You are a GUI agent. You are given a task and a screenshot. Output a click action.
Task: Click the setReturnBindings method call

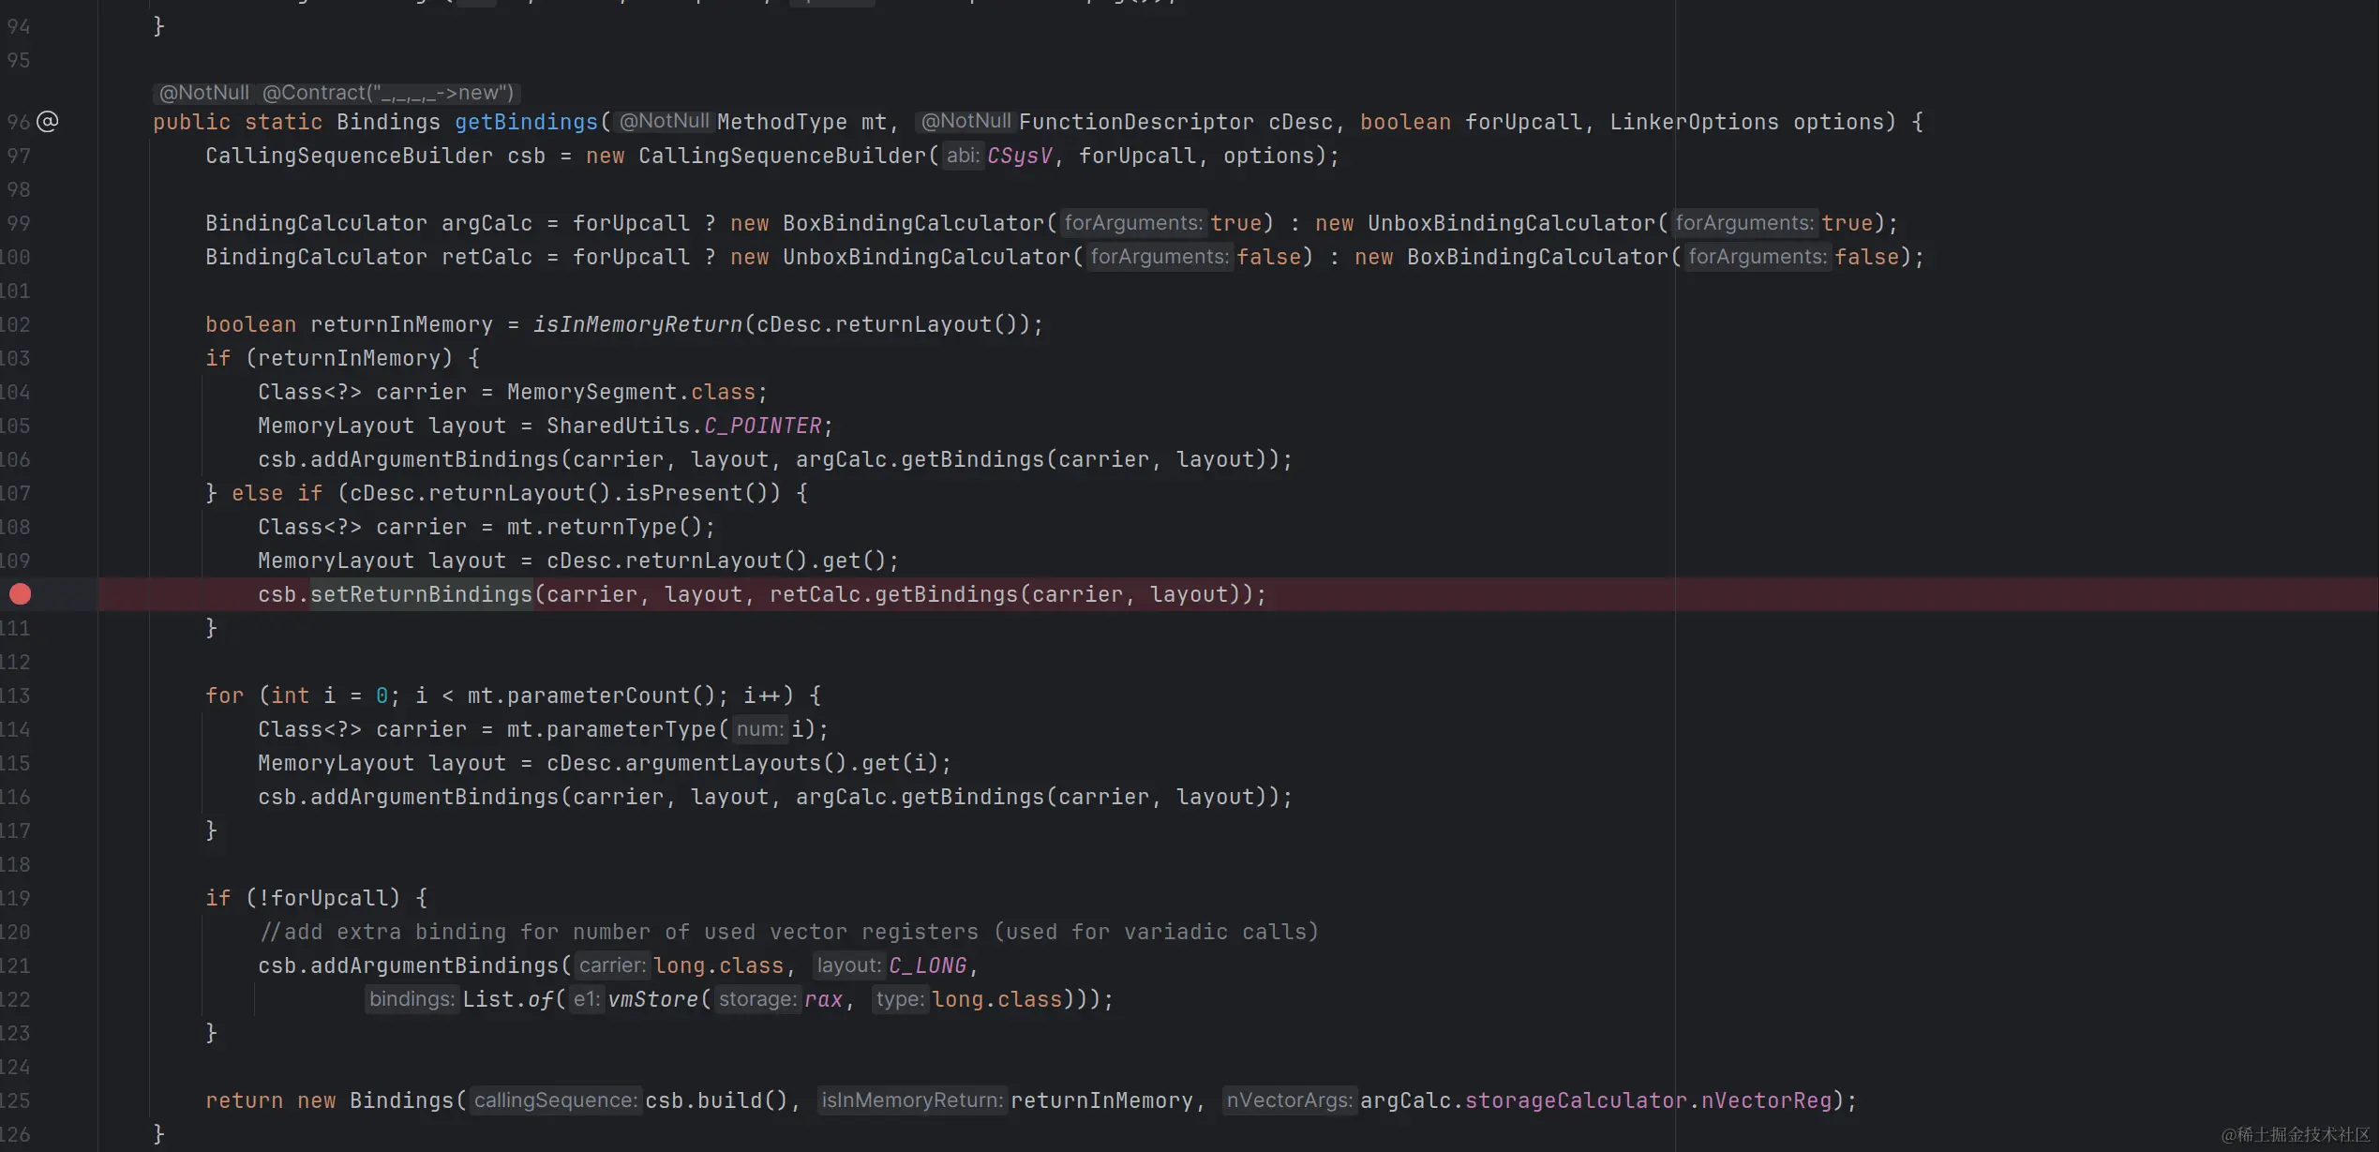pyautogui.click(x=421, y=594)
